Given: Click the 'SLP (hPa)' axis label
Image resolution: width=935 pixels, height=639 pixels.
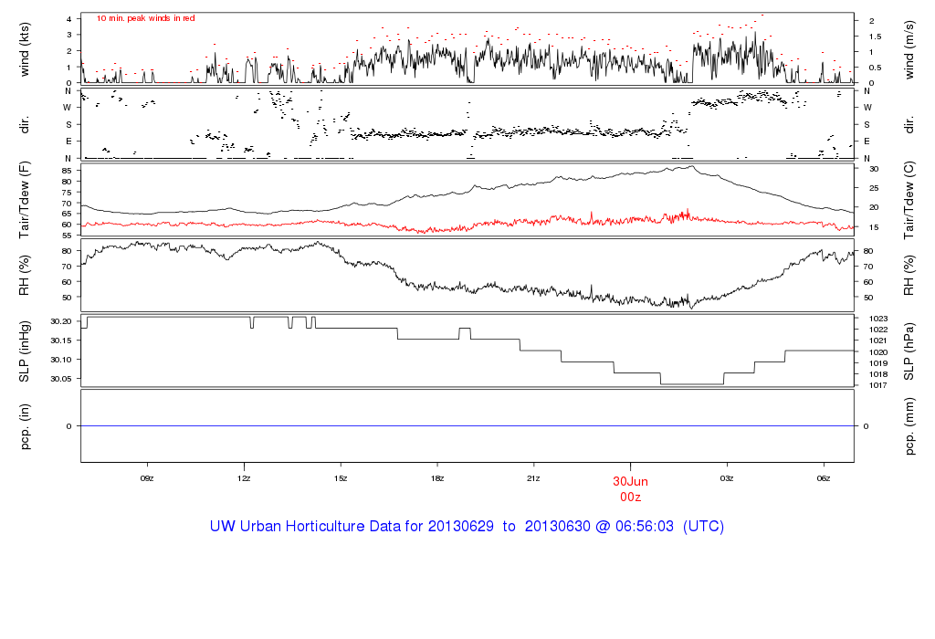Looking at the screenshot, I should tap(909, 351).
